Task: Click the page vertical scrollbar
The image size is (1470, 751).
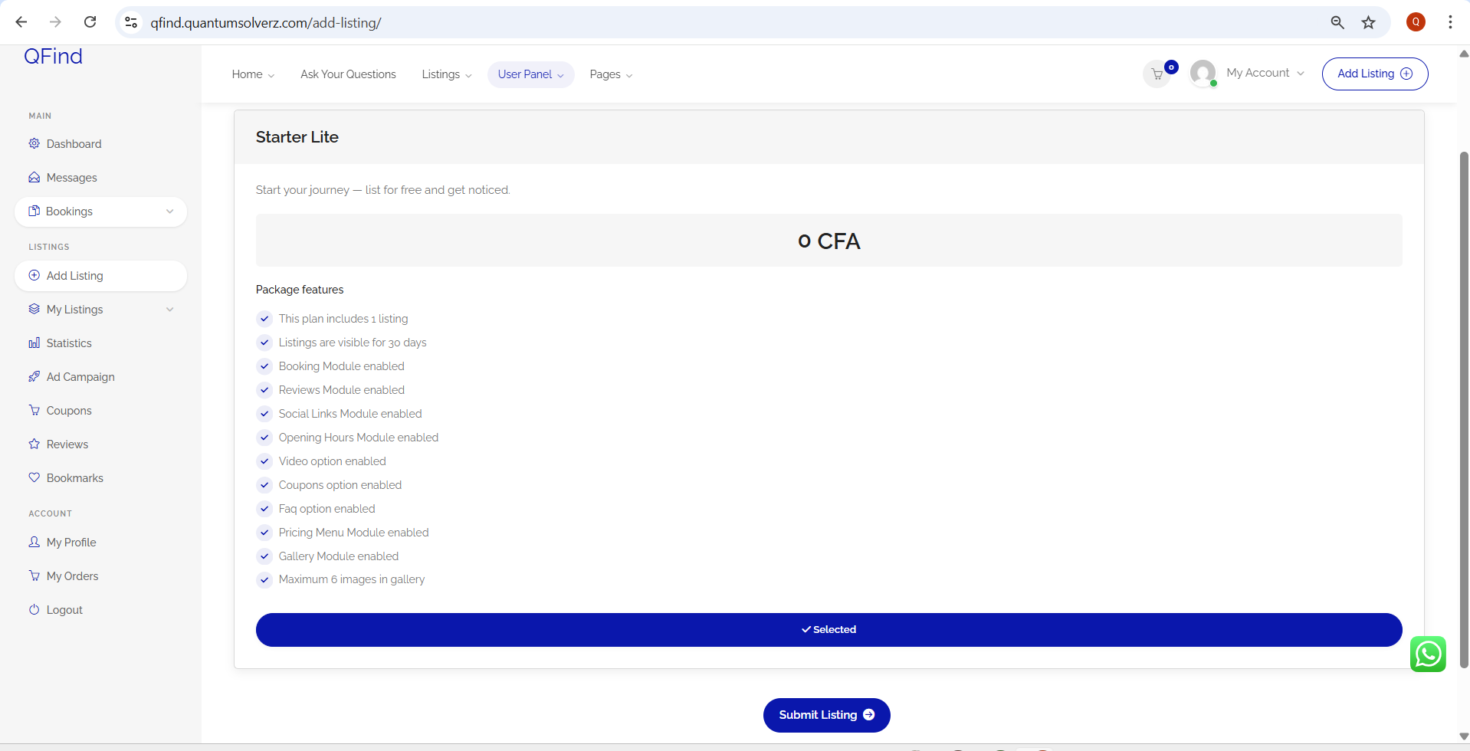Action: point(1463,406)
